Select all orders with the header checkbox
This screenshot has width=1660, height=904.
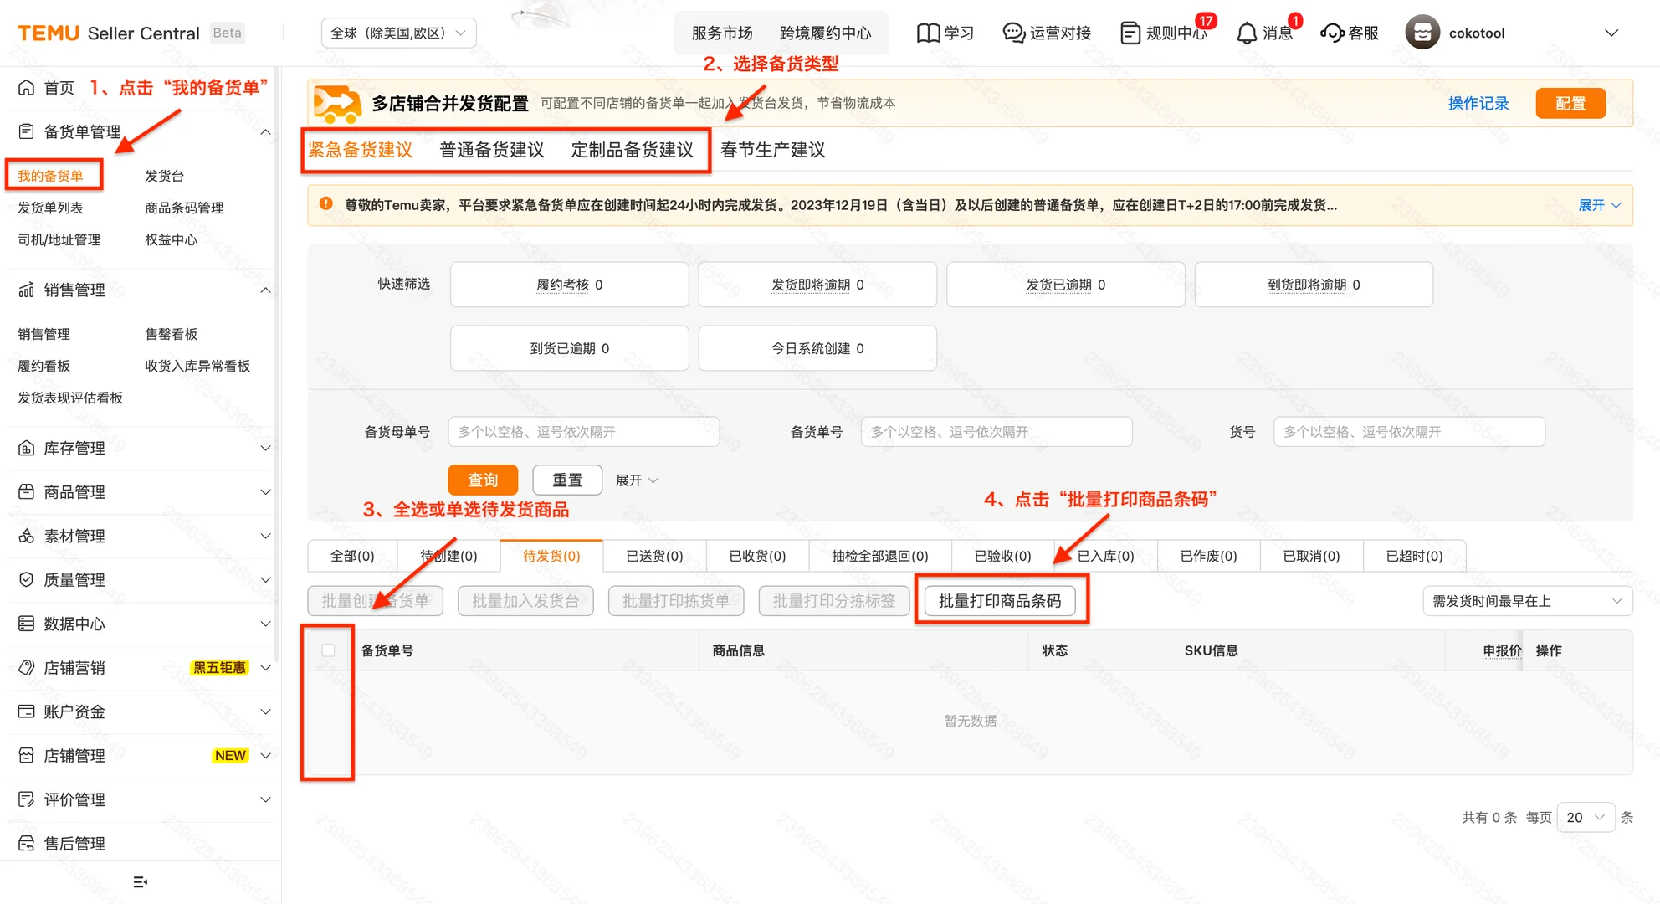click(x=328, y=650)
